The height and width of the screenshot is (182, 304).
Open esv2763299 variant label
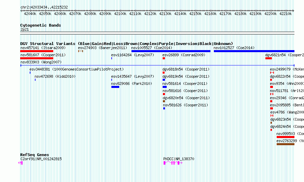pyautogui.click(x=290, y=141)
